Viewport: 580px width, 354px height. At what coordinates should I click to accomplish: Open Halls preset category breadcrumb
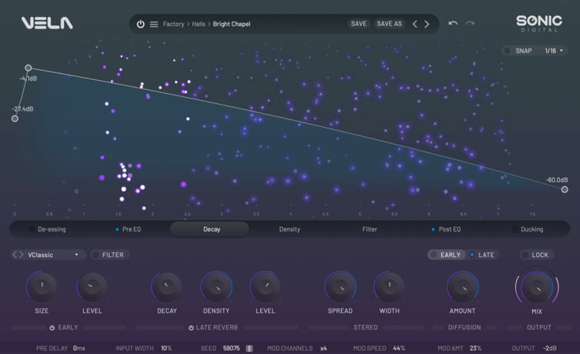click(198, 24)
